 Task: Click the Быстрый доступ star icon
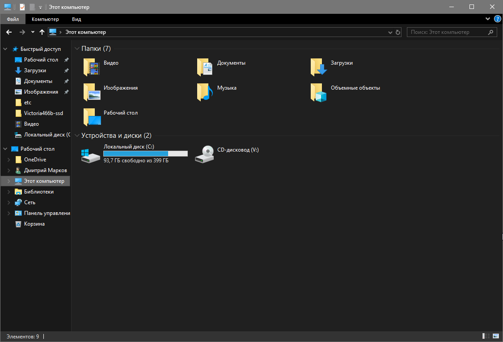15,49
